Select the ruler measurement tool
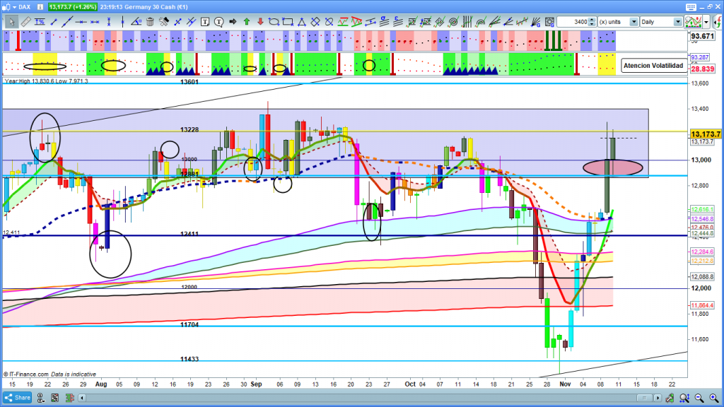Viewport: 724px width, 407px height. (x=25, y=22)
